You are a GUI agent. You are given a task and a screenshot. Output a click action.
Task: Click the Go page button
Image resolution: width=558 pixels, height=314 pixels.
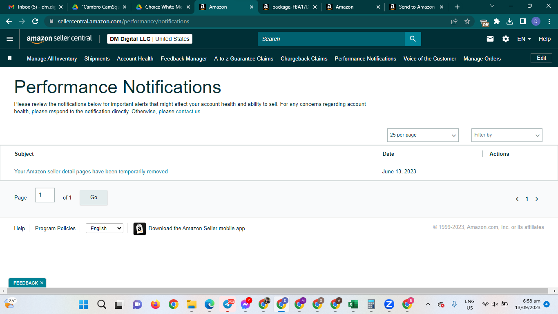point(94,197)
